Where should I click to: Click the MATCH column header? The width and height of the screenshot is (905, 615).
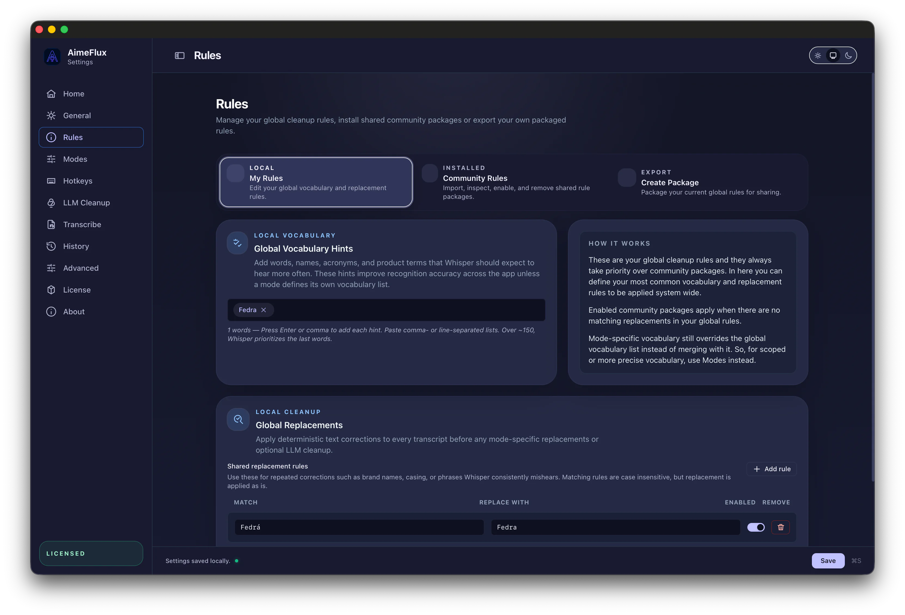(x=246, y=503)
